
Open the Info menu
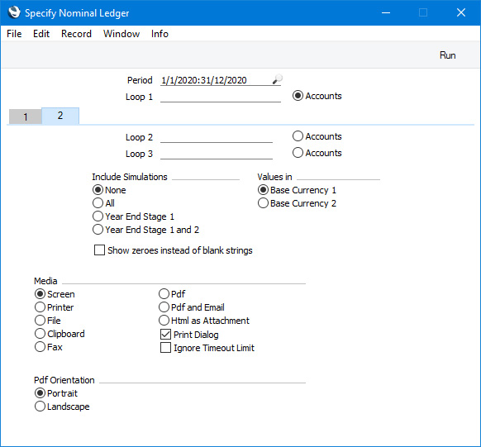(x=160, y=34)
